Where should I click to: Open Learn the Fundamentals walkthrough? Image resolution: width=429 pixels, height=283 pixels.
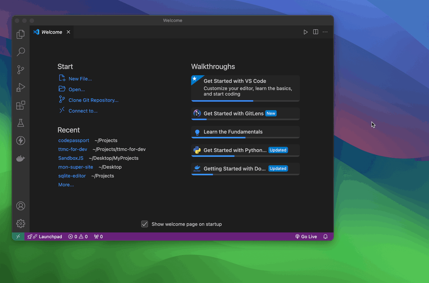pyautogui.click(x=246, y=132)
